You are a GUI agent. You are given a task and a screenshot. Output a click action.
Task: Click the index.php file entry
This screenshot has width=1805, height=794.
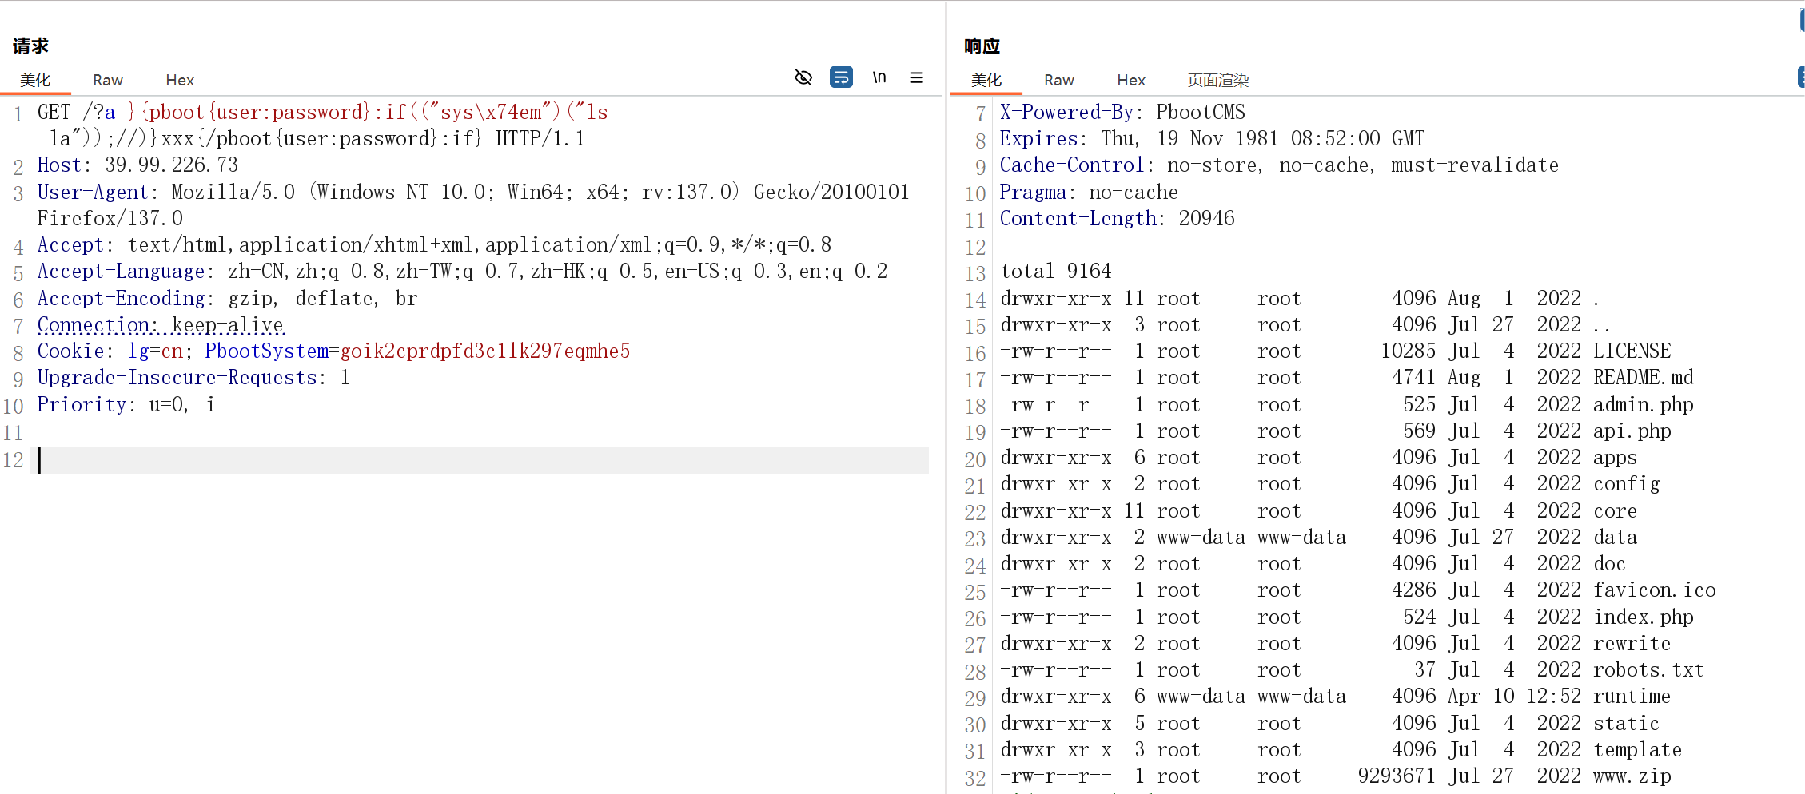coord(1644,617)
